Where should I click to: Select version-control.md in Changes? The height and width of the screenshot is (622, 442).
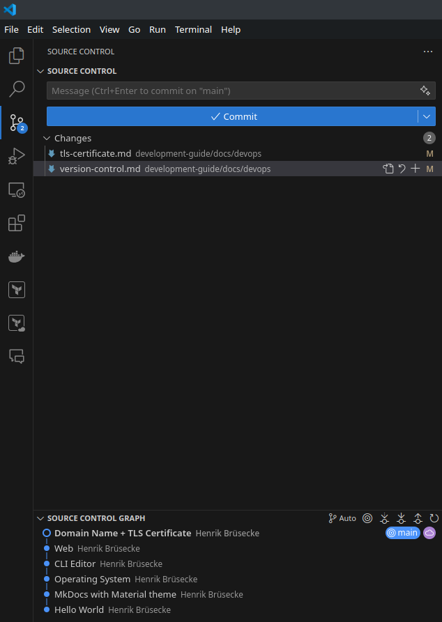tap(238, 169)
